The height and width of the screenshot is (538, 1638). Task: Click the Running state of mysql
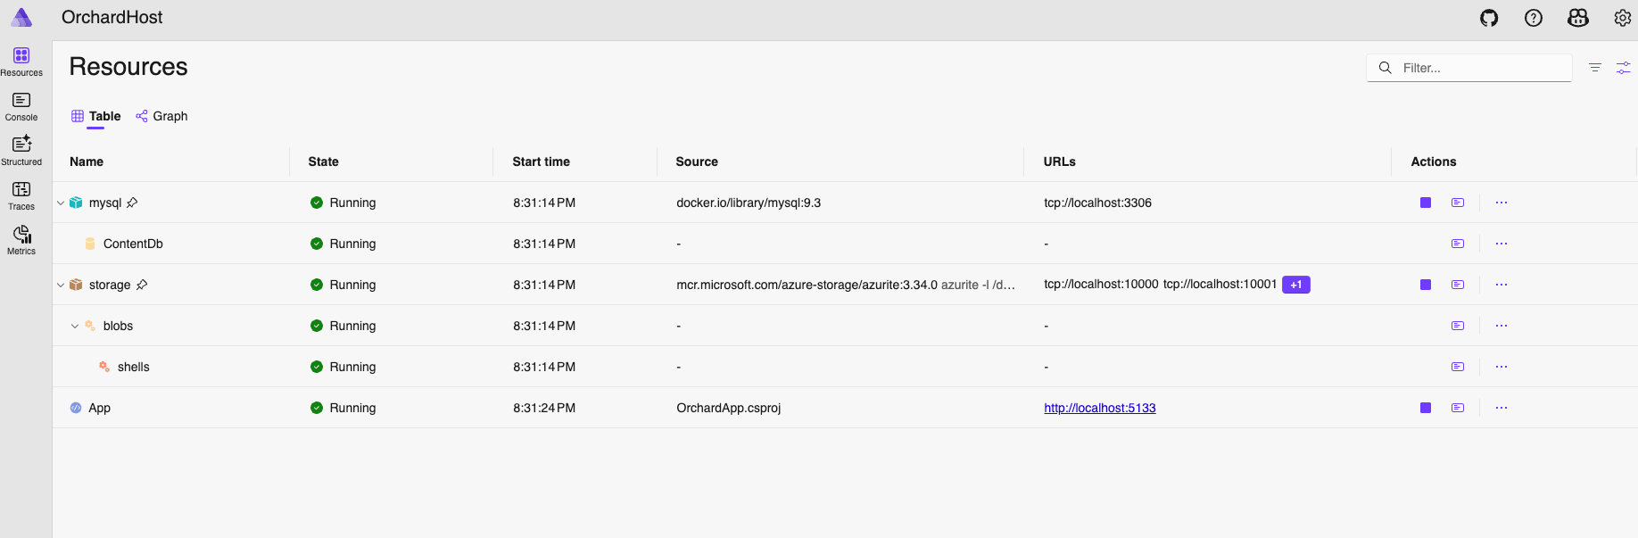click(343, 203)
